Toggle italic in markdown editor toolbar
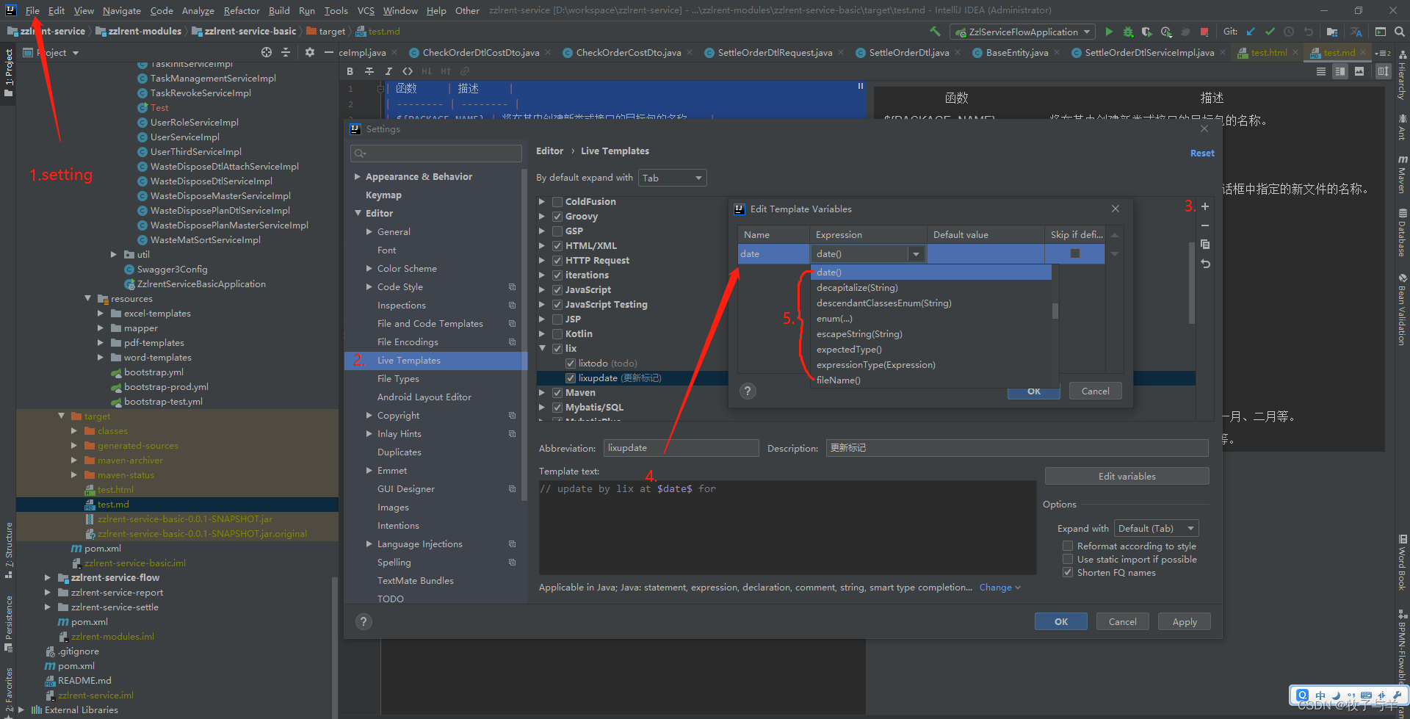Screen dimensions: 1410x719 coord(388,71)
